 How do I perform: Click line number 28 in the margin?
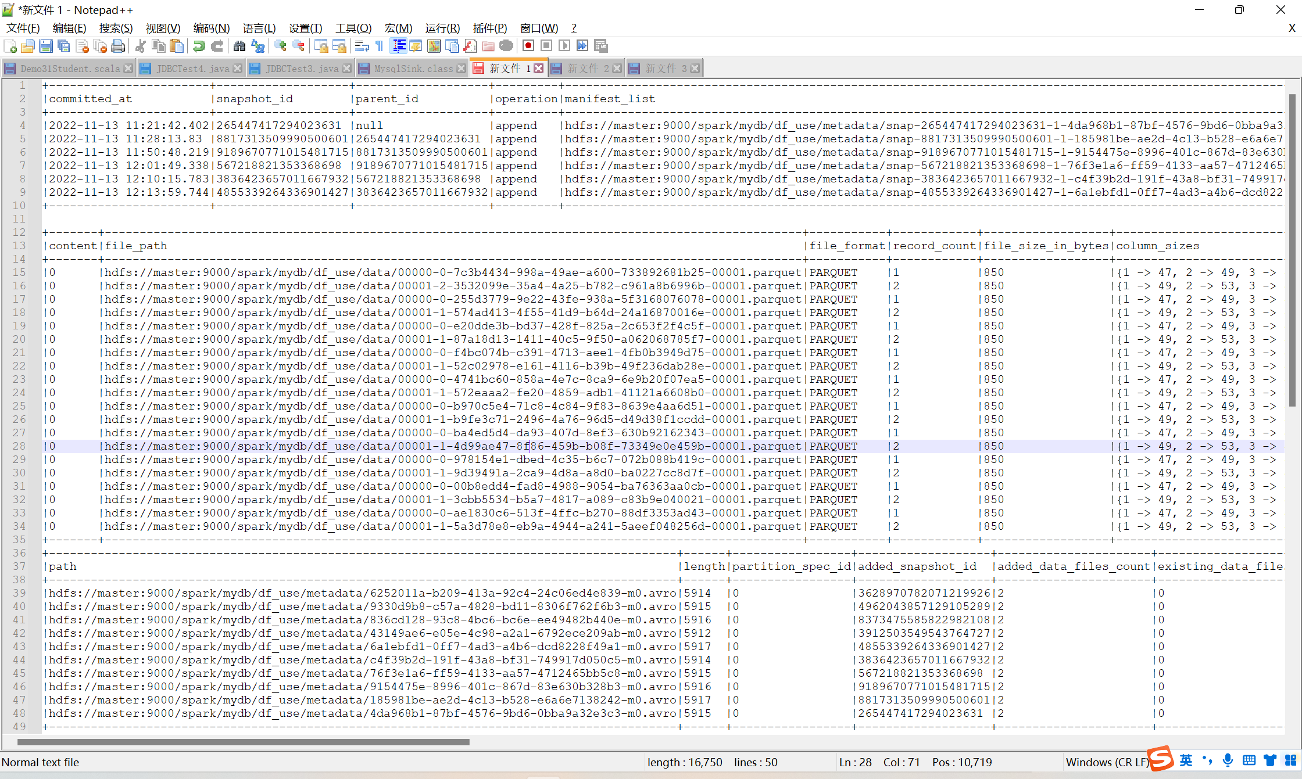pyautogui.click(x=19, y=446)
